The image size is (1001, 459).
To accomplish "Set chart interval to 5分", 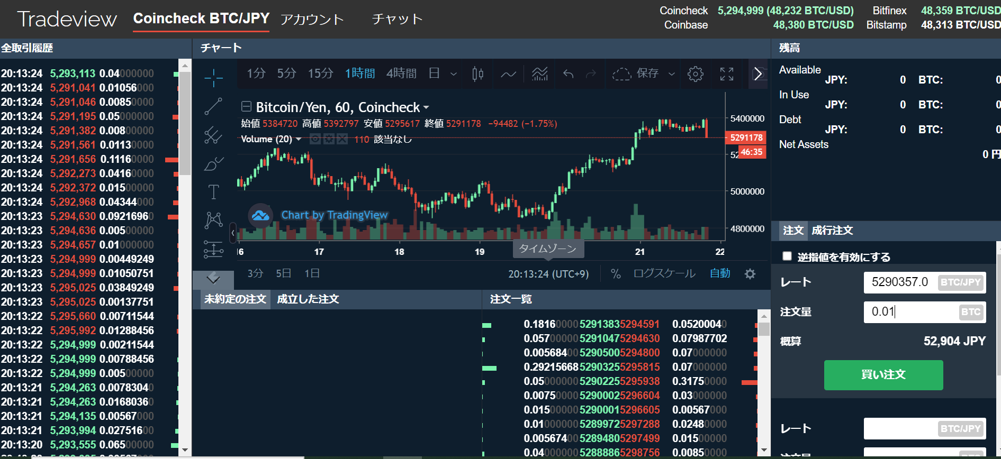I will click(287, 73).
